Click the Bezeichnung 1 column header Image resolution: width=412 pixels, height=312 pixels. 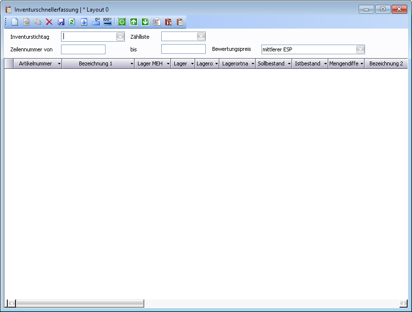95,64
